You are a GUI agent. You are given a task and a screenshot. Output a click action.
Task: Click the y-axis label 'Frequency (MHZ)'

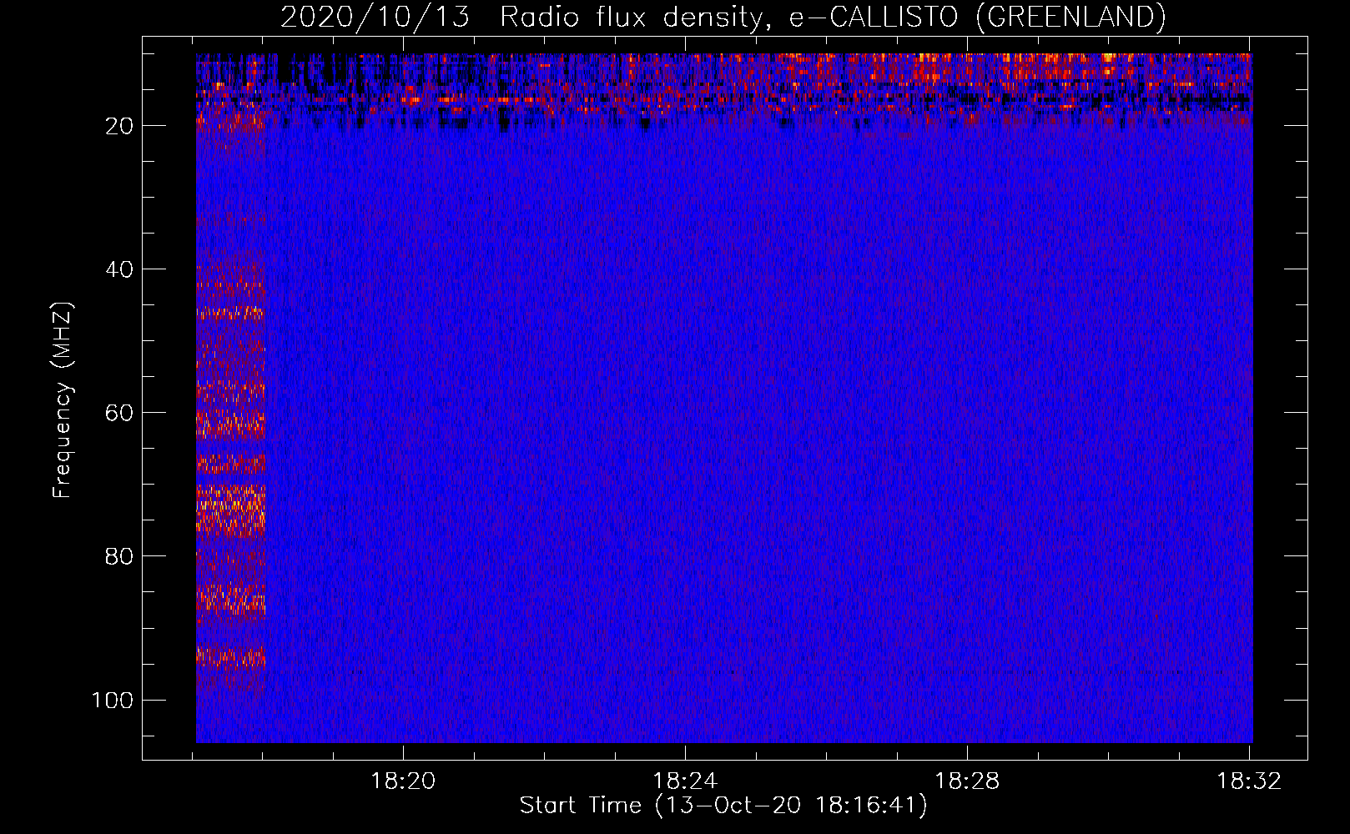[x=63, y=400]
